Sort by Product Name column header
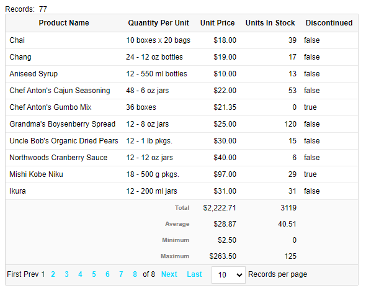The width and height of the screenshot is (366, 293). click(x=64, y=23)
